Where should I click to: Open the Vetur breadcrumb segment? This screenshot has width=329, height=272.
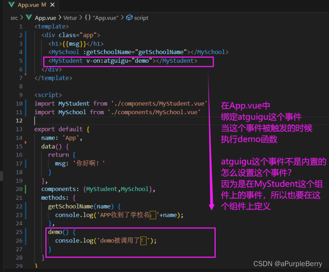point(70,18)
